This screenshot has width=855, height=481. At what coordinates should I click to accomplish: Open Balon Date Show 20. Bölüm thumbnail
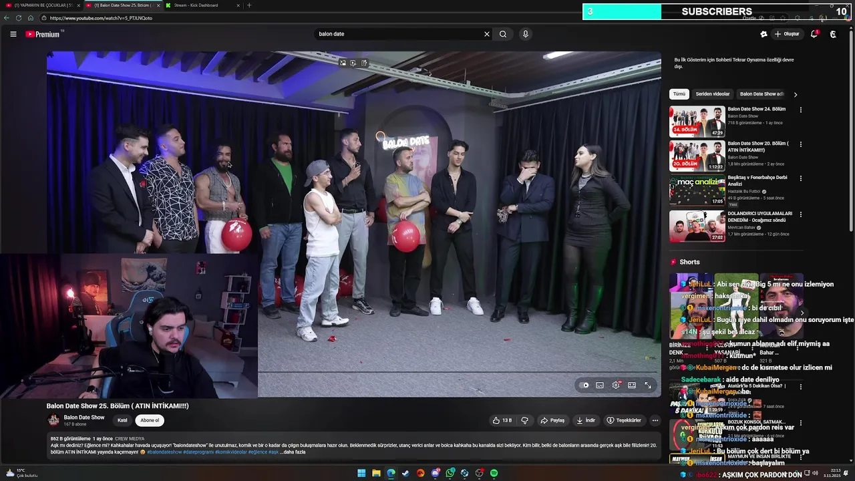tap(697, 156)
